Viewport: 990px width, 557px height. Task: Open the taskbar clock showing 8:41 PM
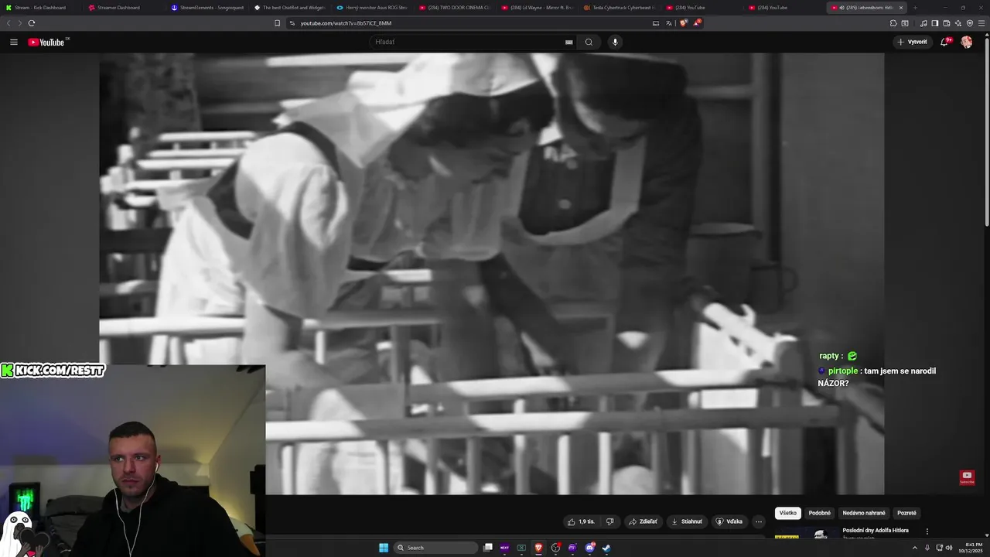coord(971,548)
